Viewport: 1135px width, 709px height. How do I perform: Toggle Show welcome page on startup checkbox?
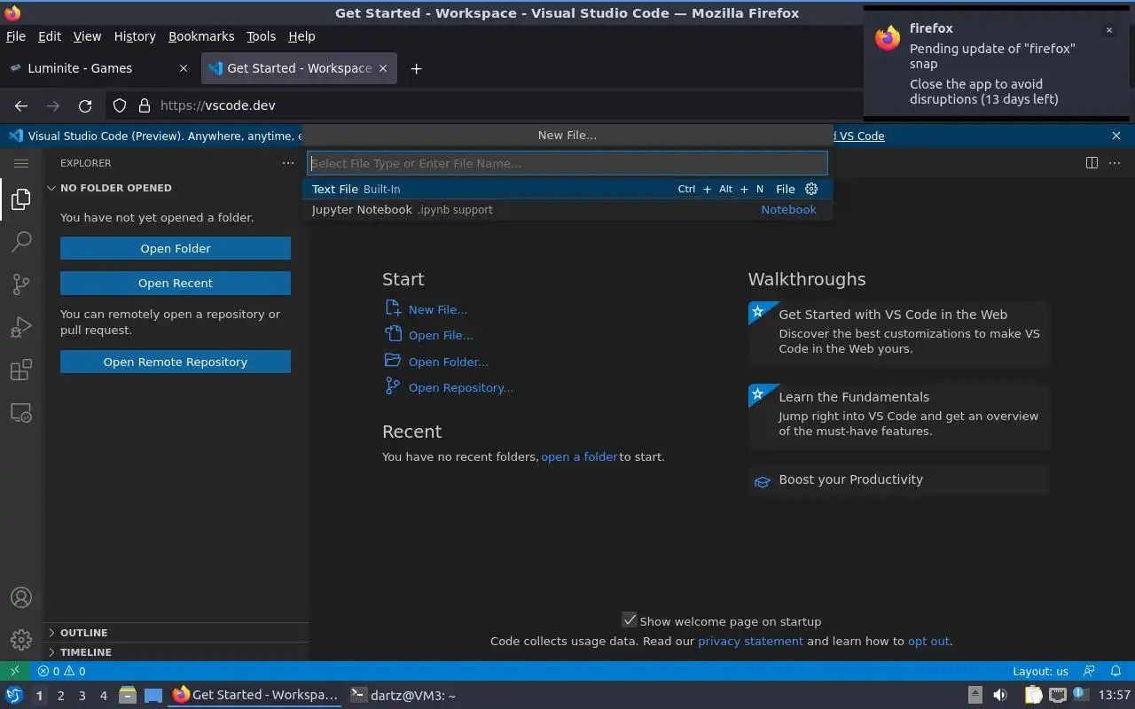630,620
